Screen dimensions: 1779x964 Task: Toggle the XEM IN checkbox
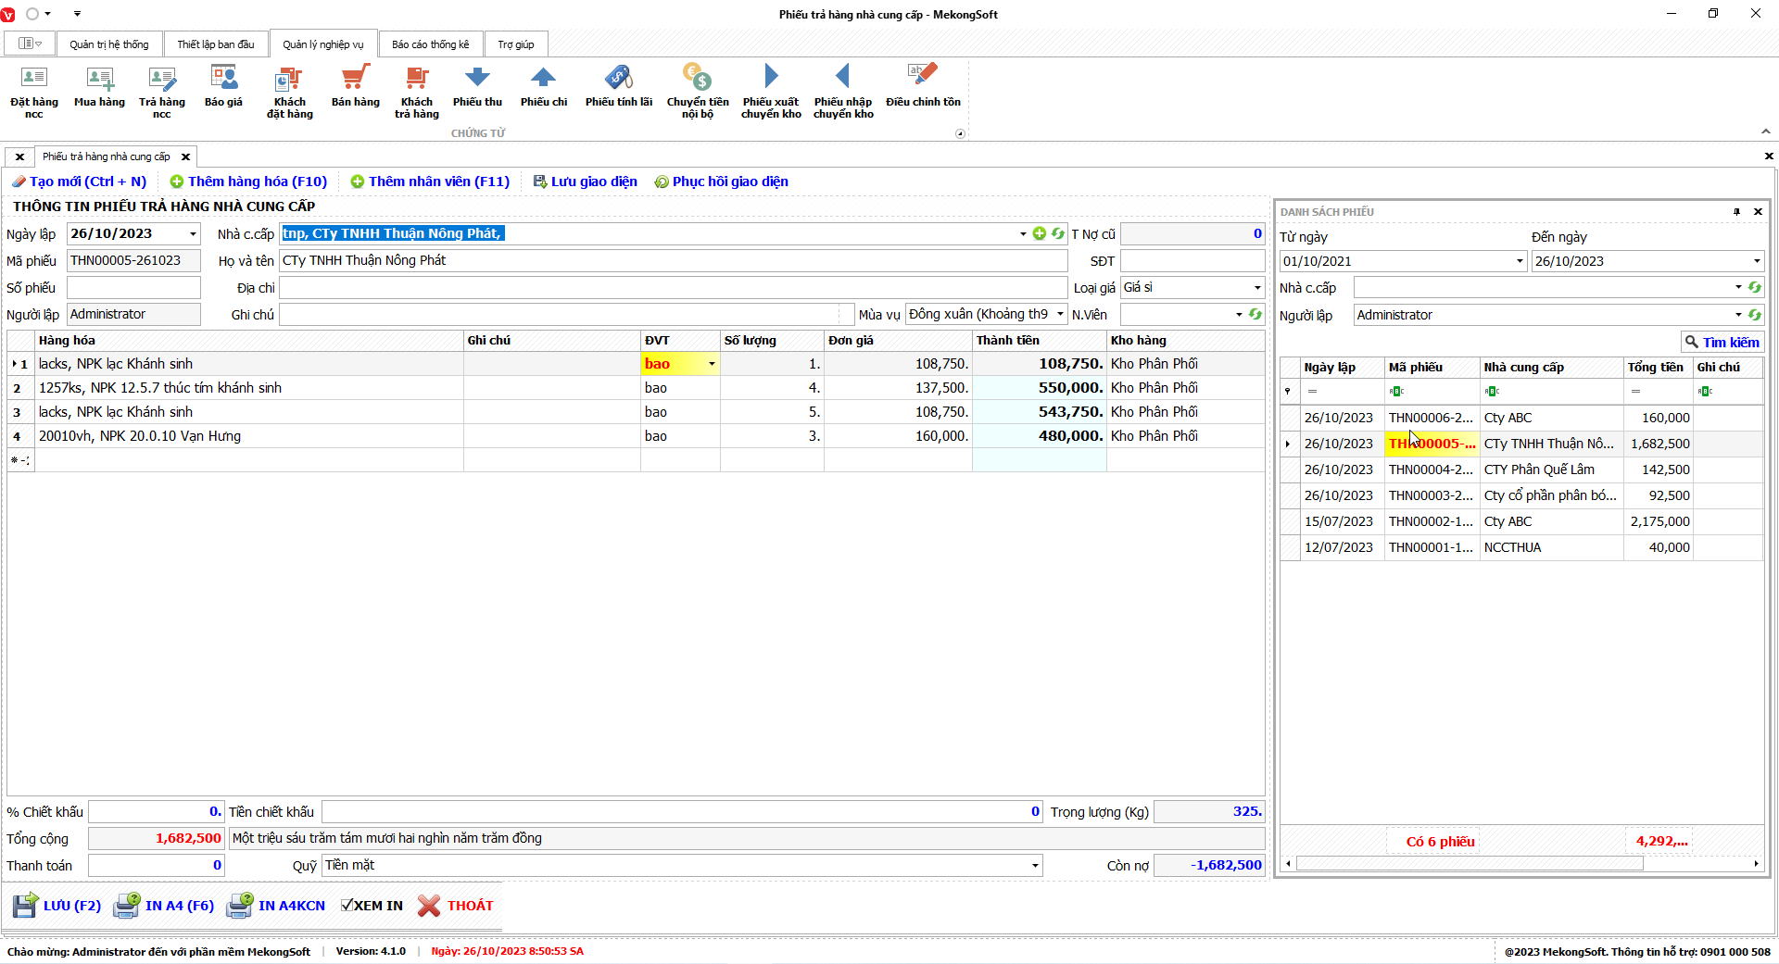[x=347, y=906]
